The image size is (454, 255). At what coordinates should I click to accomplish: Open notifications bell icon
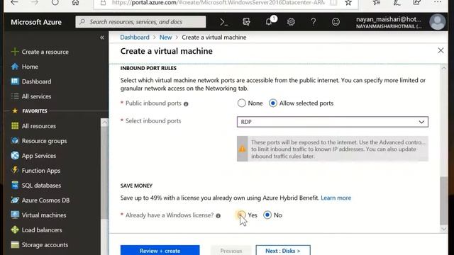tap(270, 22)
